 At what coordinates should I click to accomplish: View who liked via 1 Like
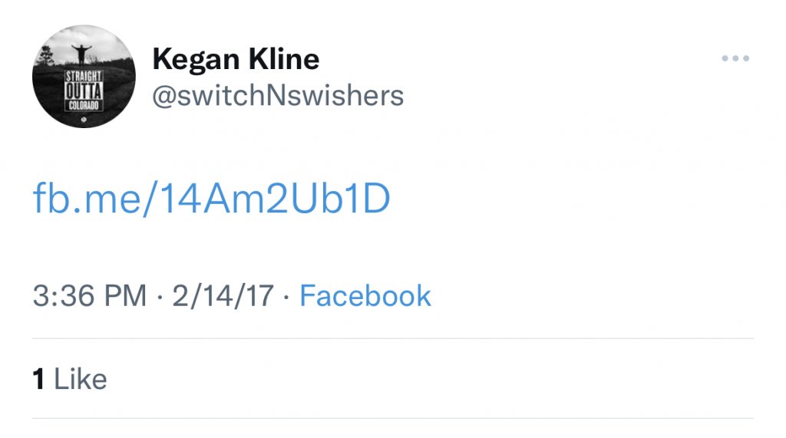click(x=70, y=379)
